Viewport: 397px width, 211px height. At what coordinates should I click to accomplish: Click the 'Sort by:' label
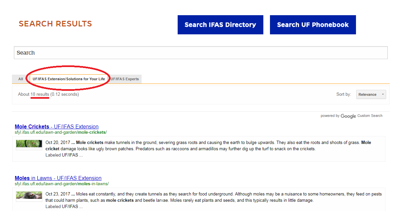click(344, 94)
